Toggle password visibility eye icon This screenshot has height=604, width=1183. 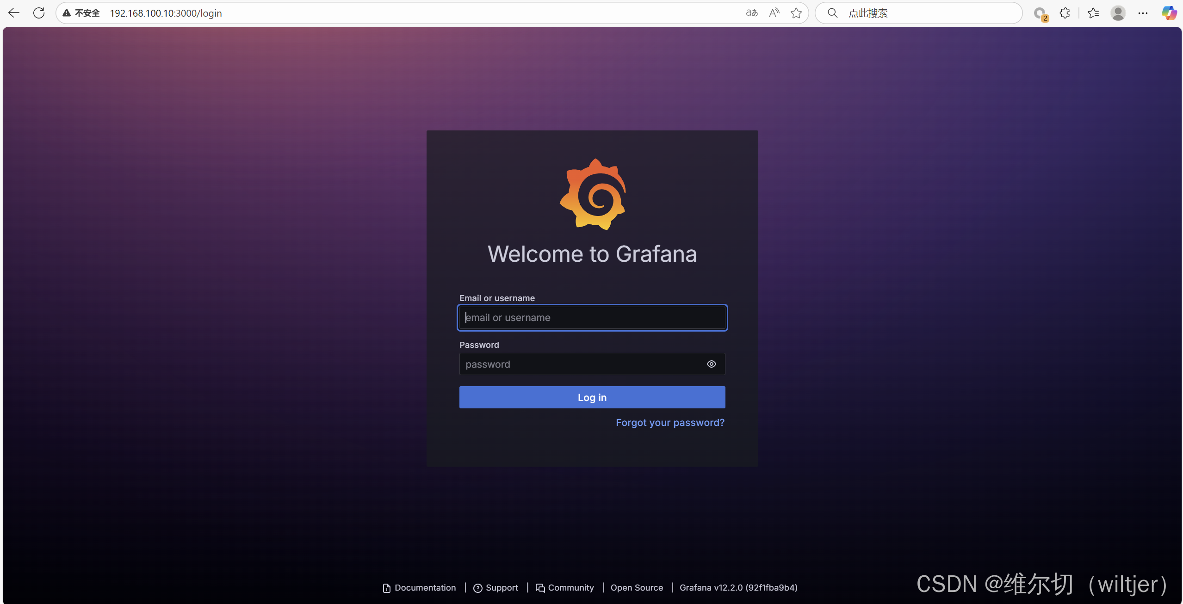(x=712, y=364)
